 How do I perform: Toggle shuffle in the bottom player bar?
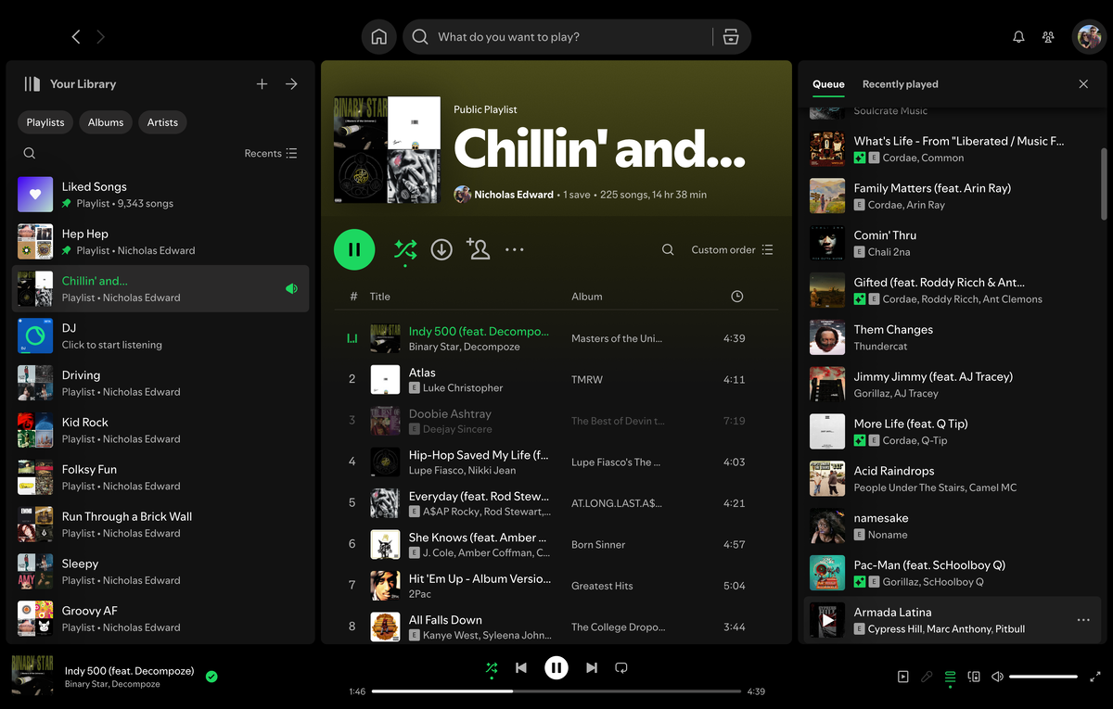coord(492,667)
